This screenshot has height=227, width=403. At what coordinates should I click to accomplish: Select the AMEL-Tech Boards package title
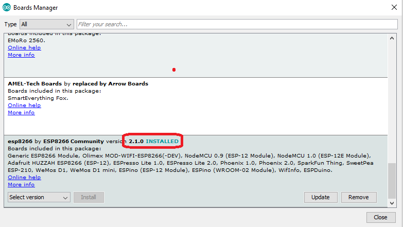point(34,83)
